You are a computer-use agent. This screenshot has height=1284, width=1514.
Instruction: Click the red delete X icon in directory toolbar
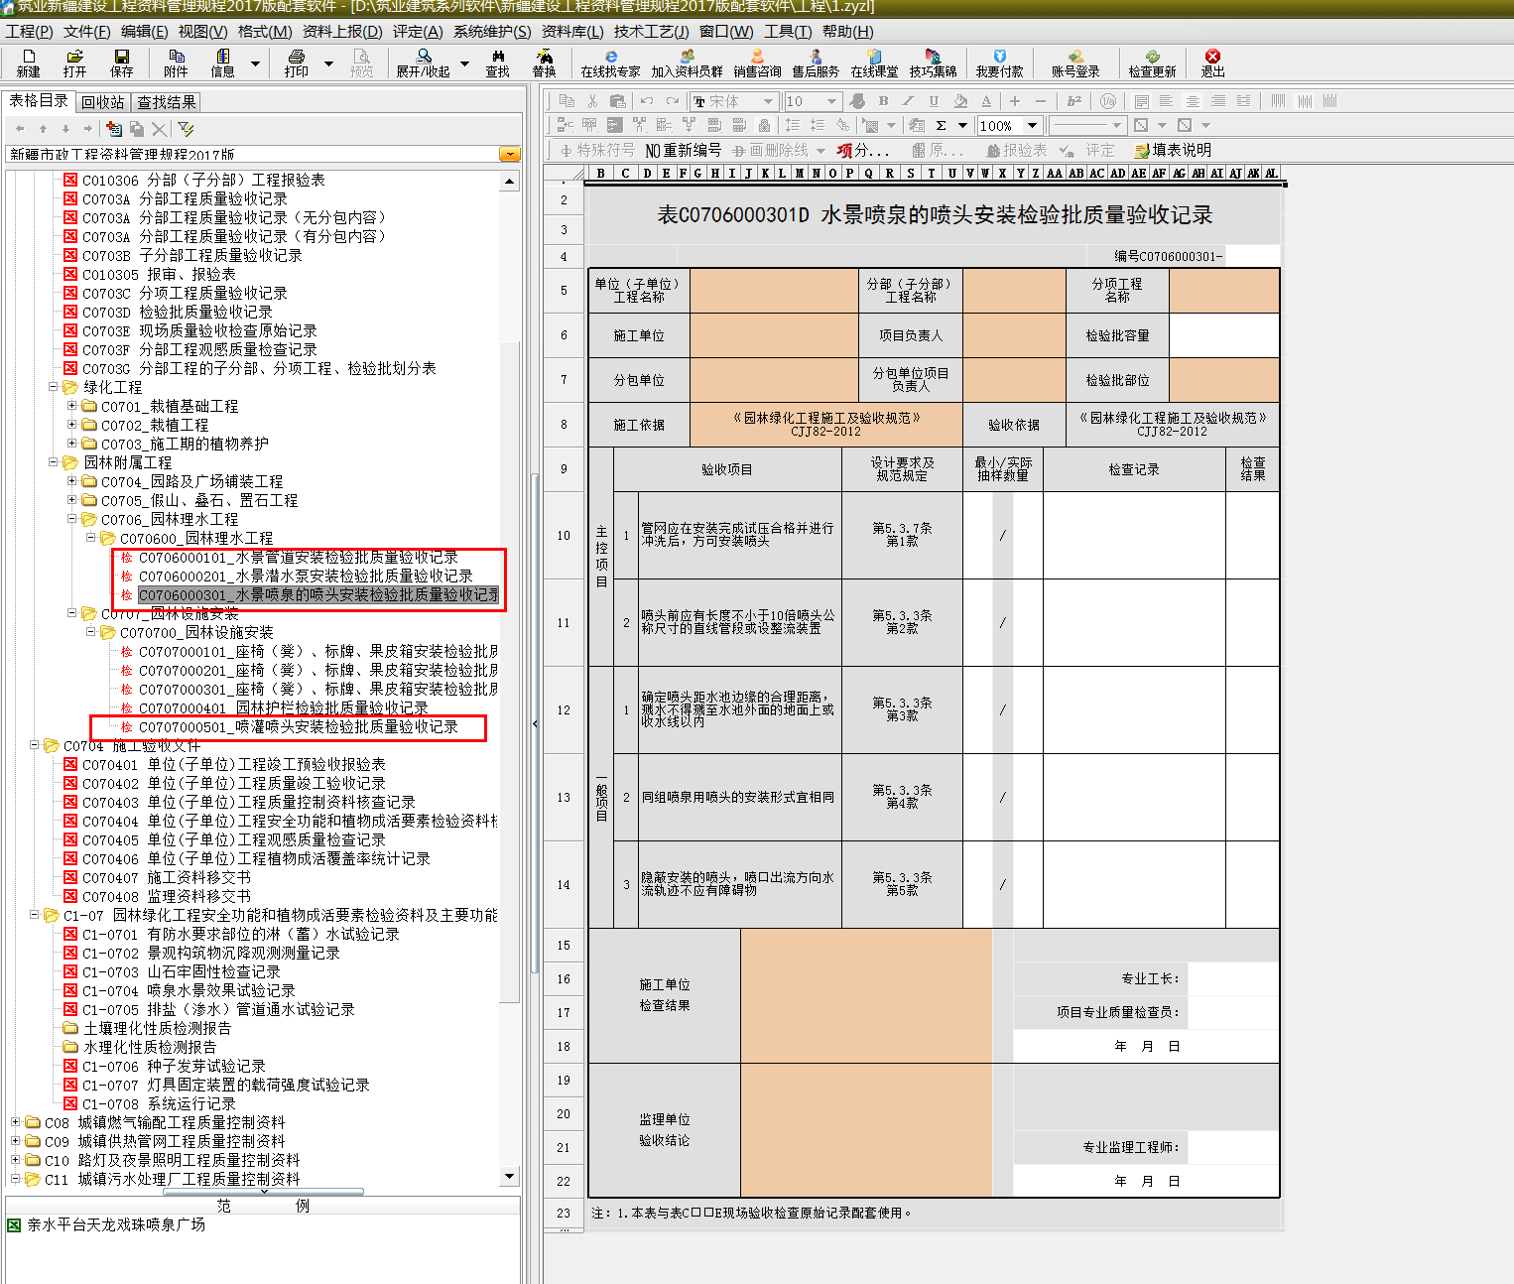coord(159,129)
